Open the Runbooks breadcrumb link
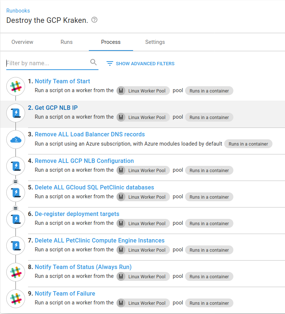Viewport: 285px width, 314px height. 18,11
